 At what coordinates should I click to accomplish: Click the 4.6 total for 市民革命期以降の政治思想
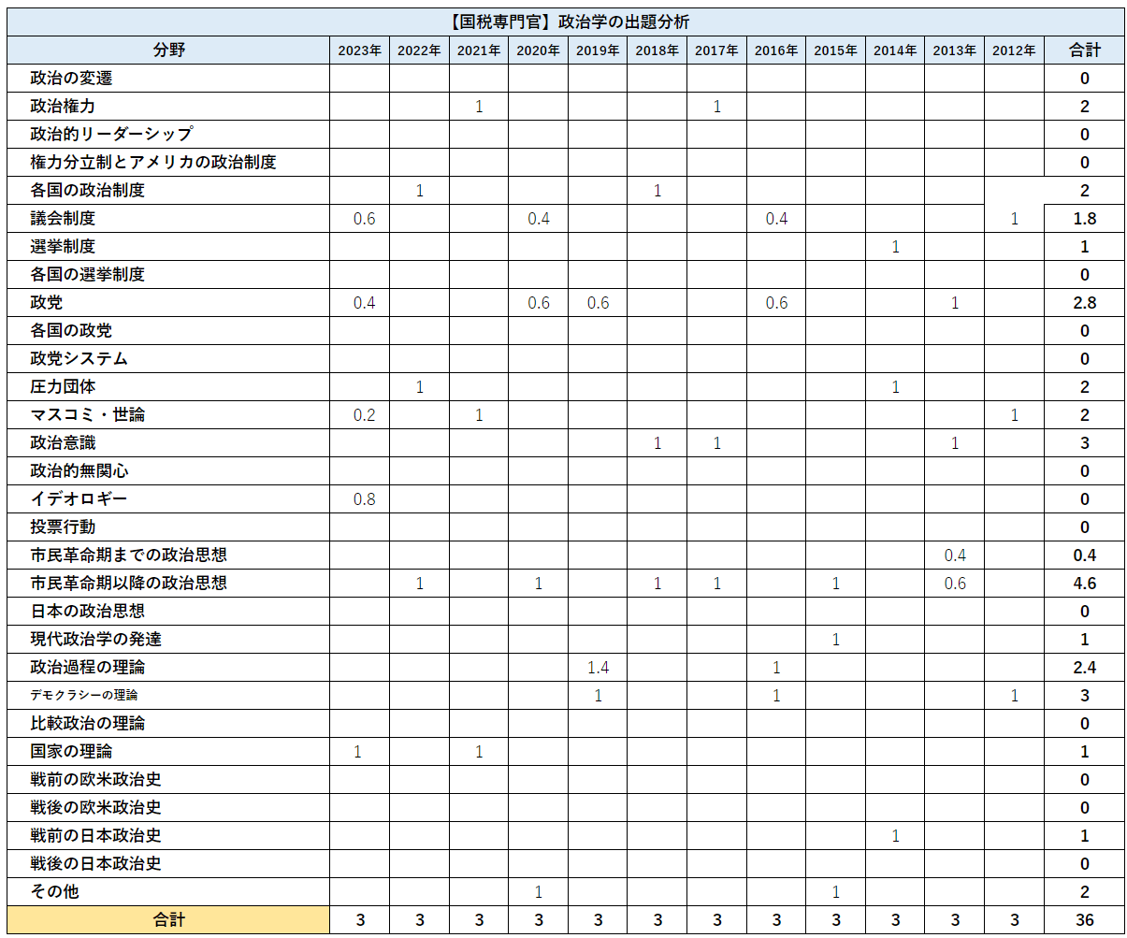1084,584
